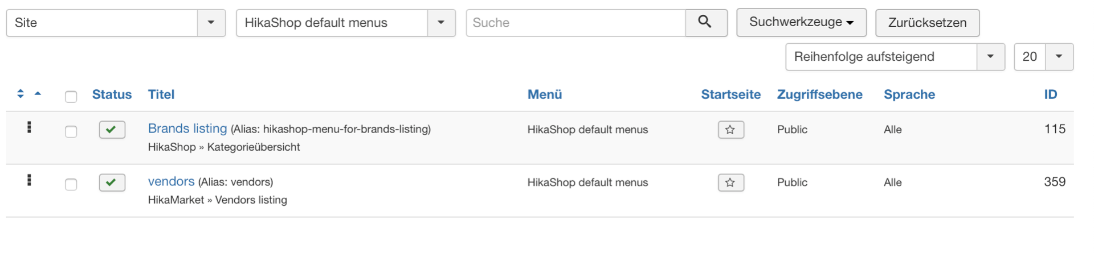
Task: Click the magnifying glass search icon
Action: [x=705, y=23]
